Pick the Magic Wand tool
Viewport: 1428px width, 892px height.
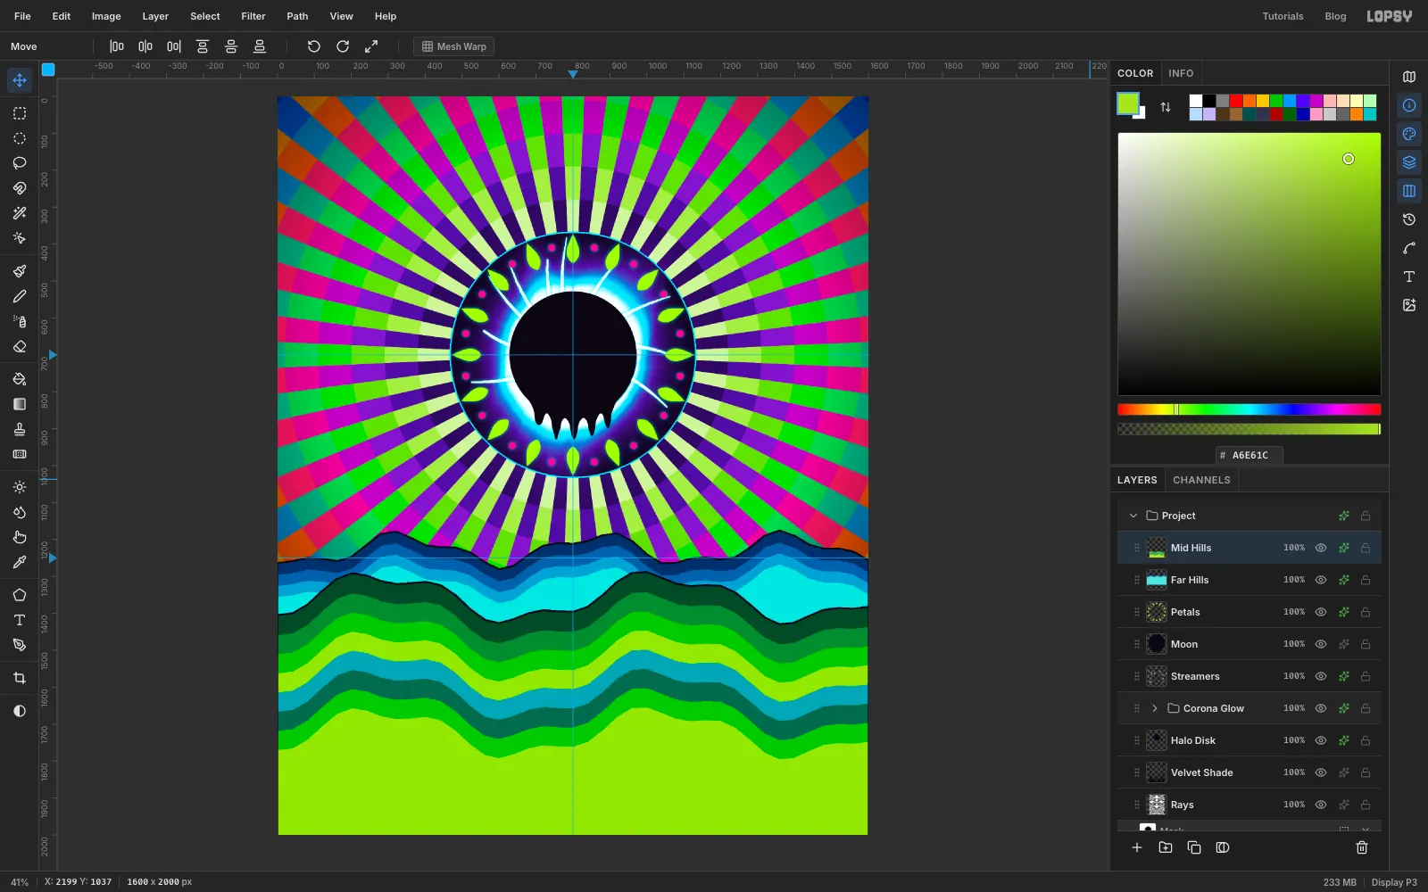pyautogui.click(x=20, y=213)
